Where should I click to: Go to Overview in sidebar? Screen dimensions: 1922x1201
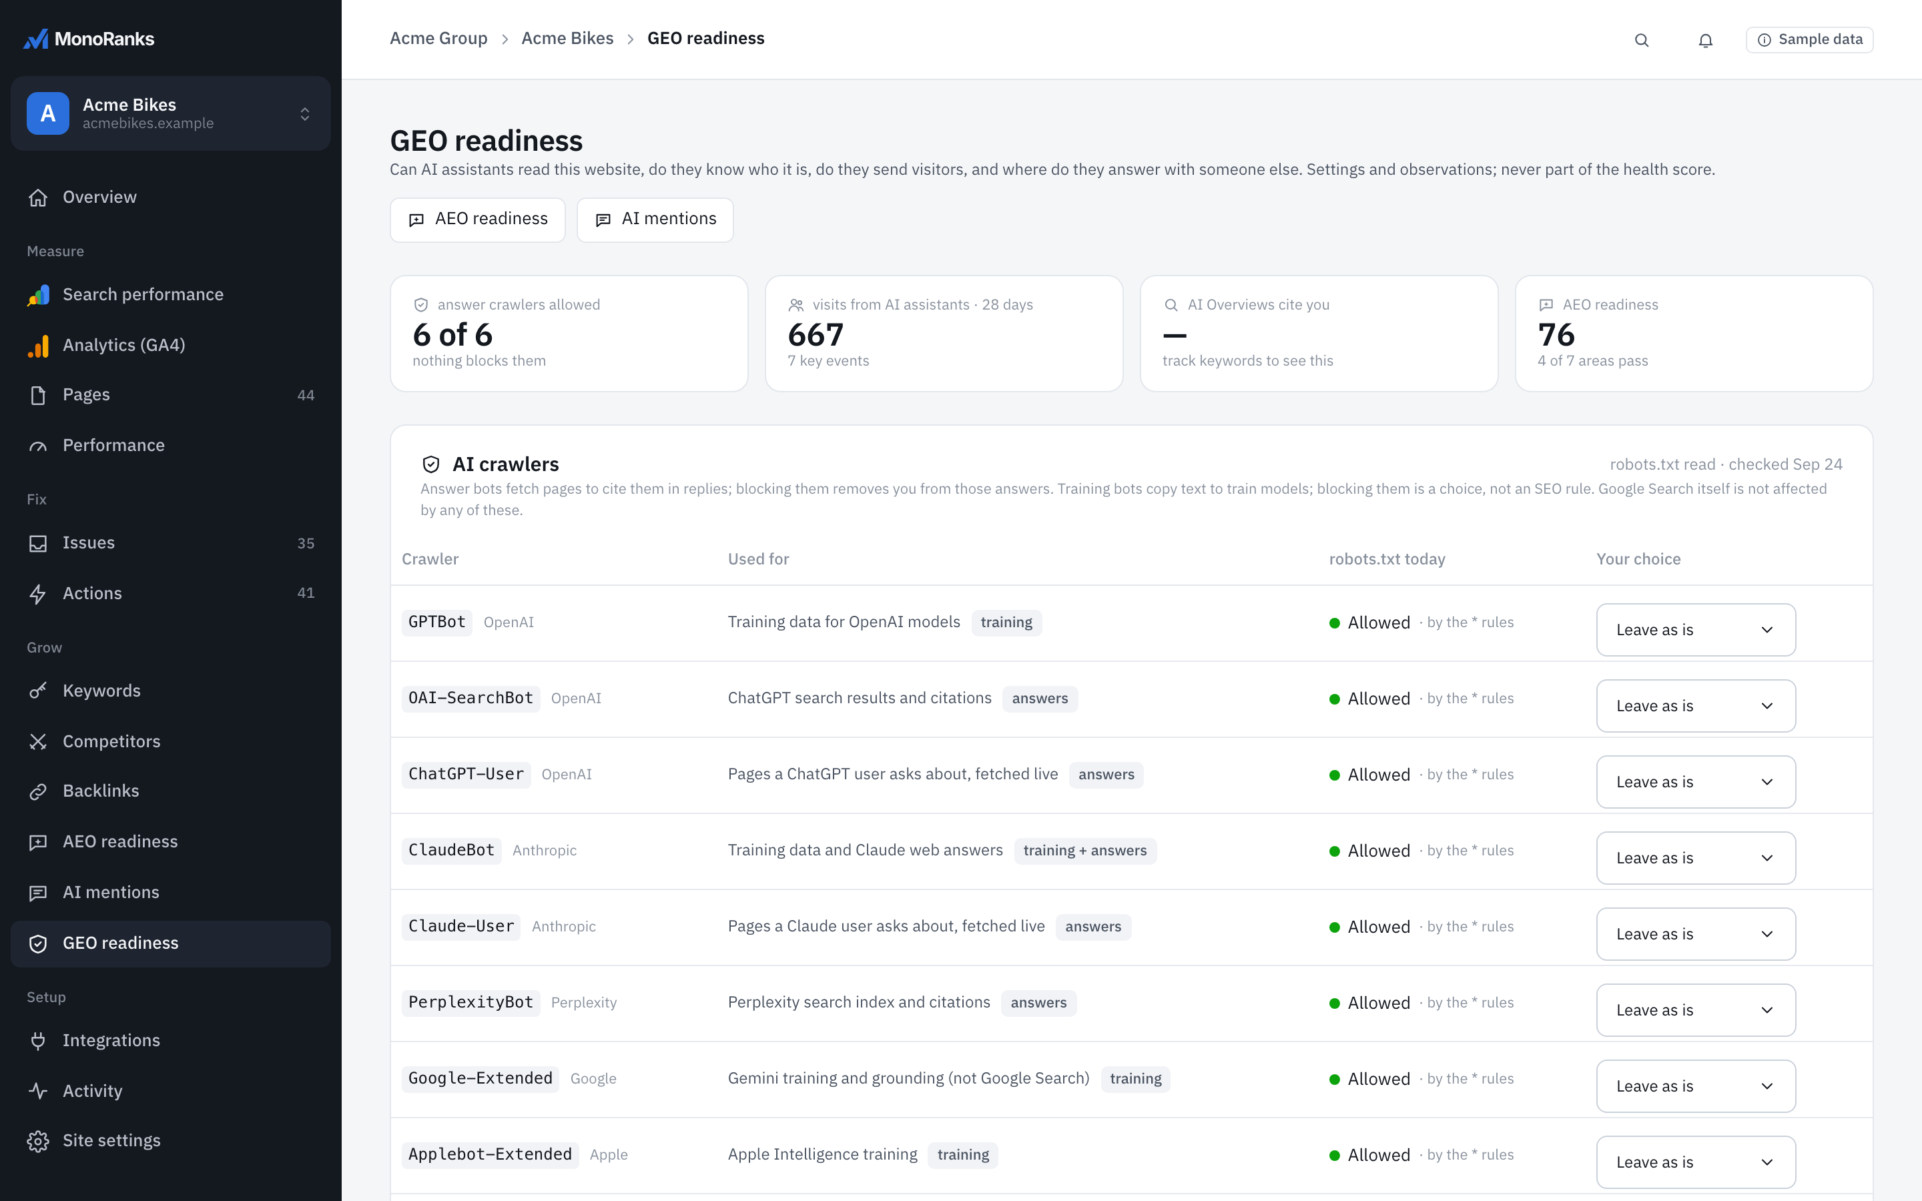coord(171,197)
